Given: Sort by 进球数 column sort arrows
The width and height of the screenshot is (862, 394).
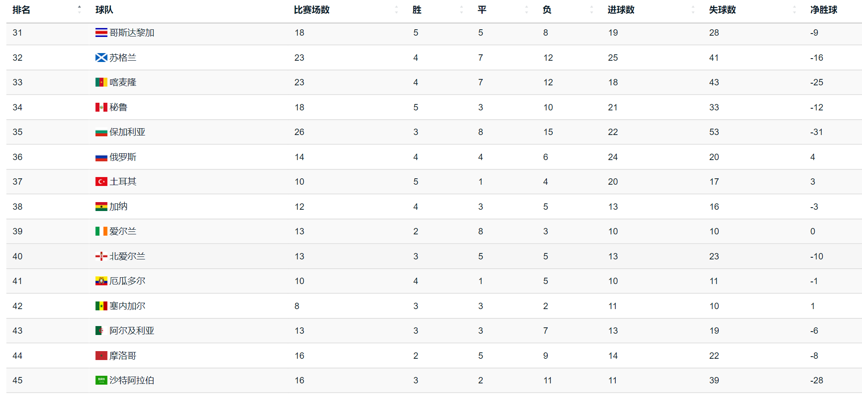Looking at the screenshot, I should coord(693,10).
